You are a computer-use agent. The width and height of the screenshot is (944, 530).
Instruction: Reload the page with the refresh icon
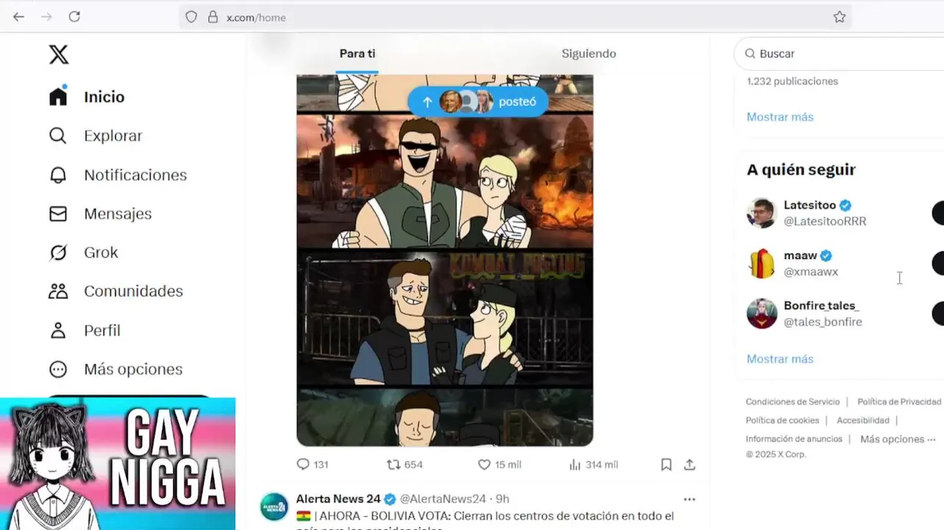(74, 17)
